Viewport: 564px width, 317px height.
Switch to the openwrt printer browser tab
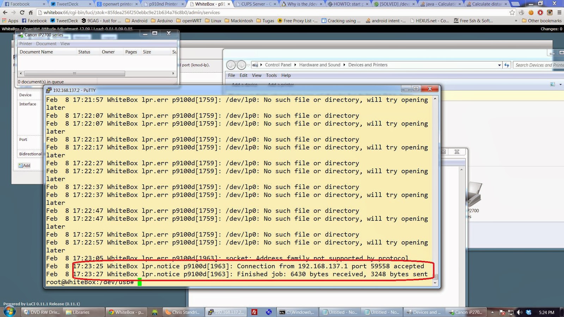click(x=117, y=4)
